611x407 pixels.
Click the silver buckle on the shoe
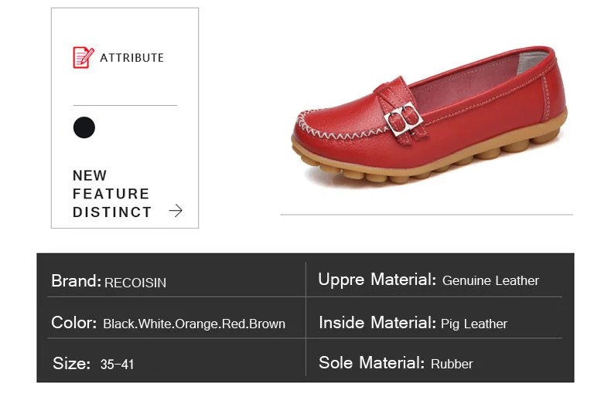pos(404,118)
